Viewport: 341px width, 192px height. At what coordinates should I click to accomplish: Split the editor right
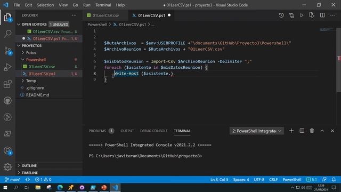point(322,15)
